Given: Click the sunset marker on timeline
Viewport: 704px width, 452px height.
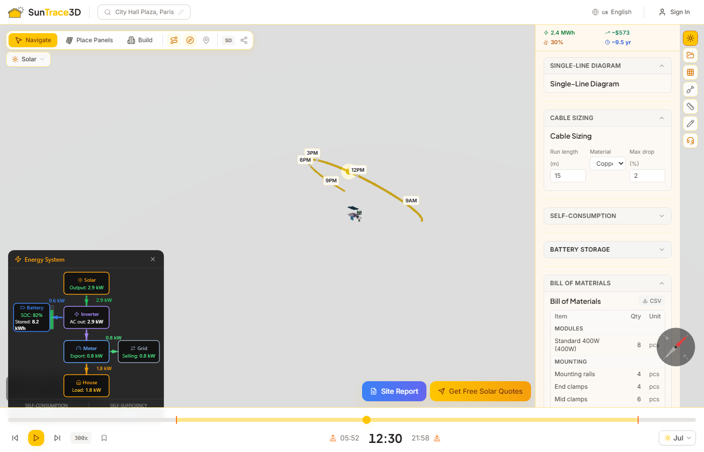Looking at the screenshot, I should [x=638, y=420].
